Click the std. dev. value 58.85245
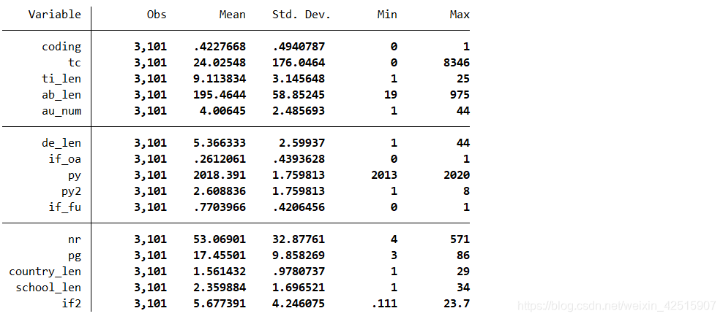 click(x=299, y=95)
